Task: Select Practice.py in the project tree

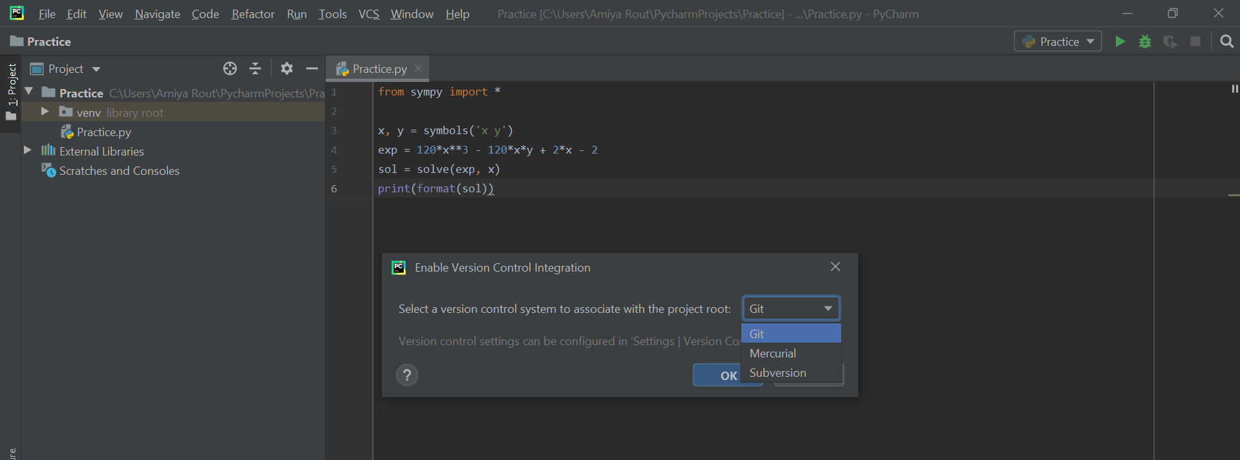Action: [x=103, y=132]
